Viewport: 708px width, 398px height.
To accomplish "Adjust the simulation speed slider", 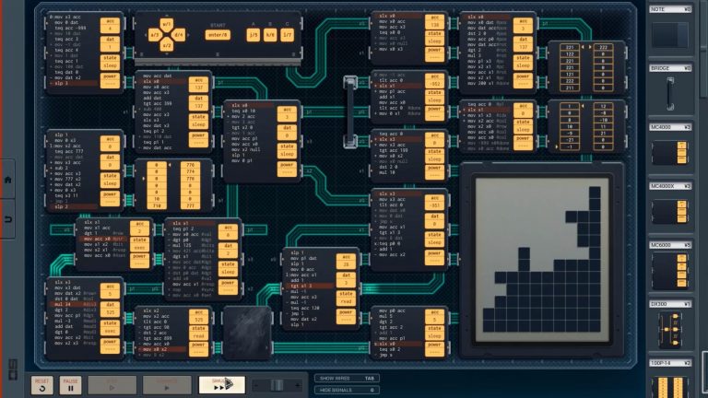I will click(276, 384).
